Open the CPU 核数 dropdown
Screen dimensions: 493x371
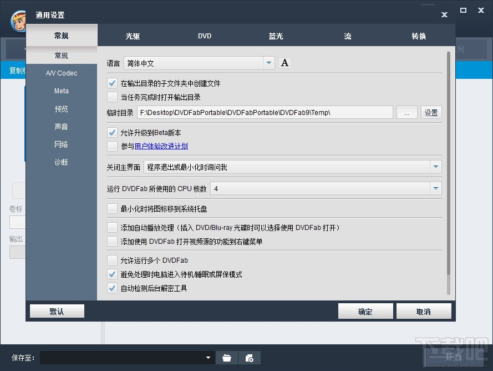click(x=436, y=188)
